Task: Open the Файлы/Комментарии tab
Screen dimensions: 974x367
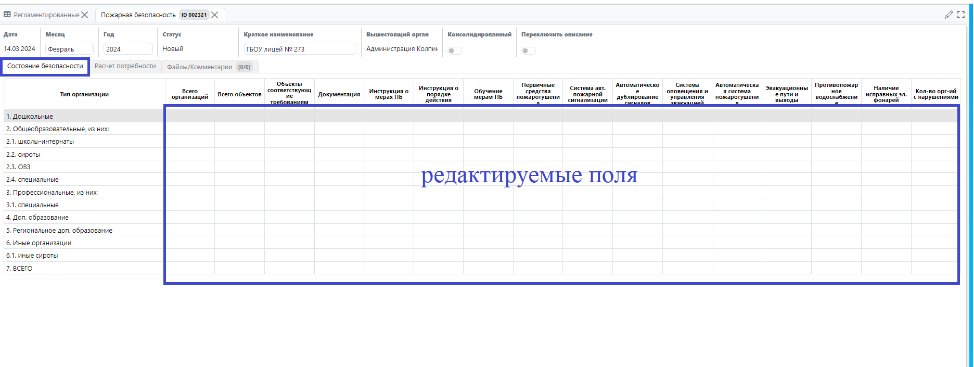Action: click(209, 67)
